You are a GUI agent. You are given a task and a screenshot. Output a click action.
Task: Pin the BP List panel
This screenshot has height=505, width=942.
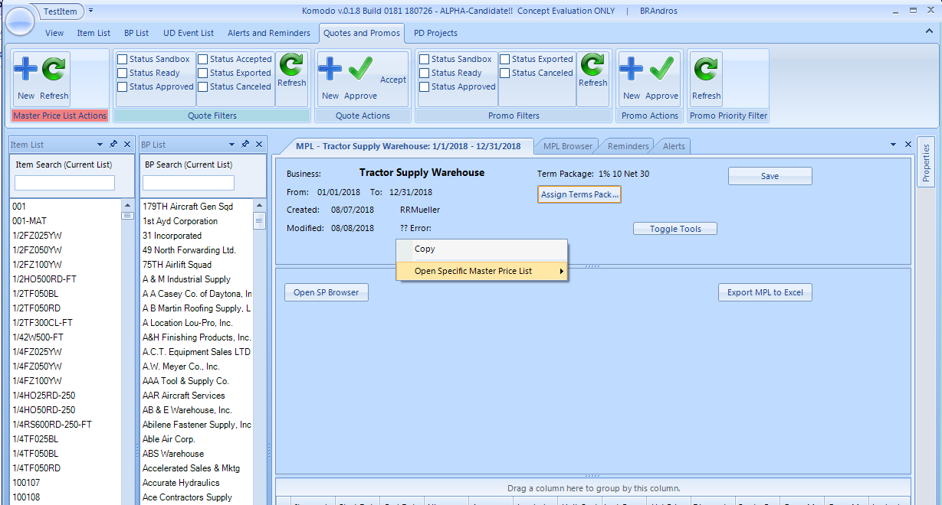(245, 144)
